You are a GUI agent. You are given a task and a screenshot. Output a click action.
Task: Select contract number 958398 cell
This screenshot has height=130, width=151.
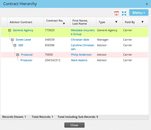coord(50,45)
